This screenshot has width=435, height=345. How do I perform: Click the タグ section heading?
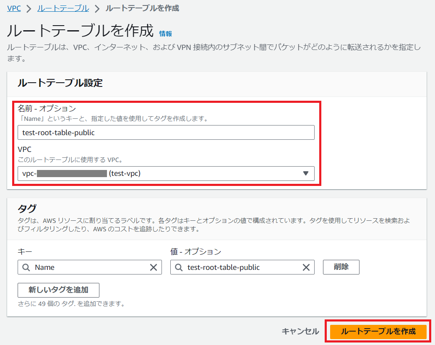pos(27,209)
